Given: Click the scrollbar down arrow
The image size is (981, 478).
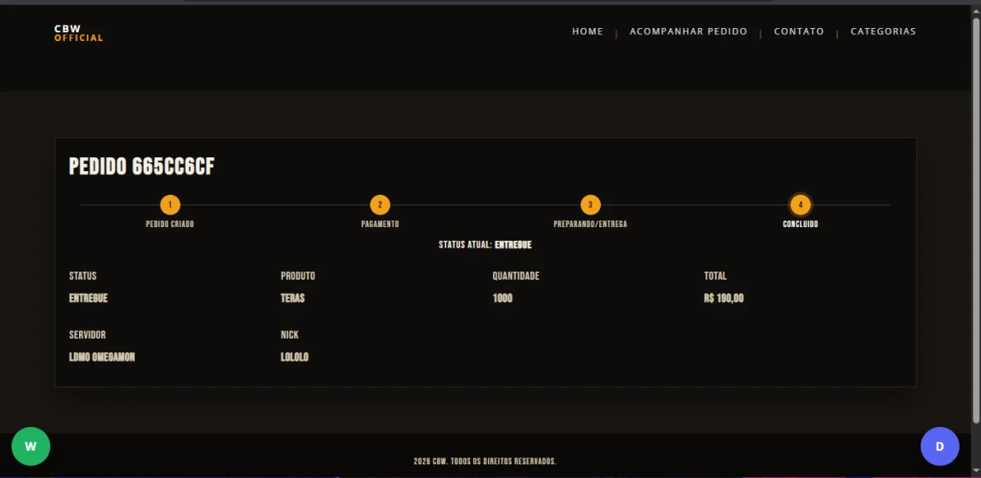Looking at the screenshot, I should 976,469.
